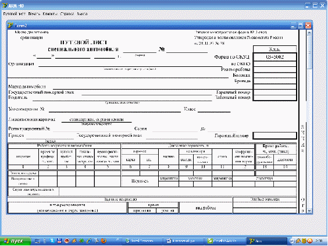
Task: Open the Справка menu
Action: click(x=67, y=14)
